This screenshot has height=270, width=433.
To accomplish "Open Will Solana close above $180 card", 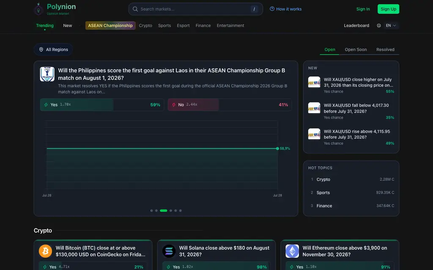I will pos(224,251).
